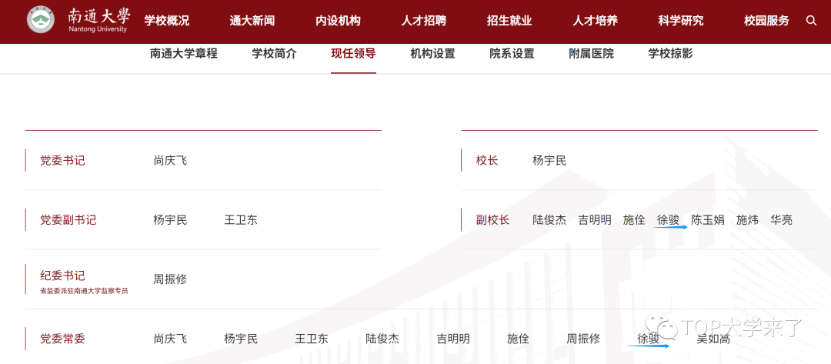Screen dimensions: 831x364
Task: Switch to the 学校掠影 tab
Action: pos(670,54)
